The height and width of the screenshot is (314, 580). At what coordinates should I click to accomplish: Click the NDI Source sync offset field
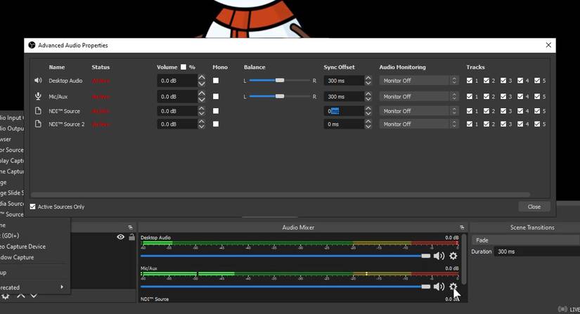(x=344, y=111)
